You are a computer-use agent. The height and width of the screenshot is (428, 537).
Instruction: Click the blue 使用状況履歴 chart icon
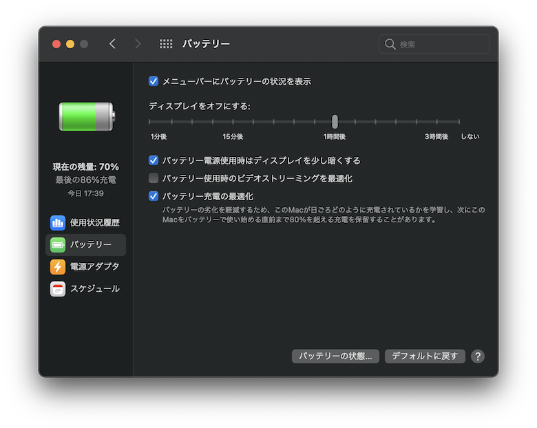58,223
